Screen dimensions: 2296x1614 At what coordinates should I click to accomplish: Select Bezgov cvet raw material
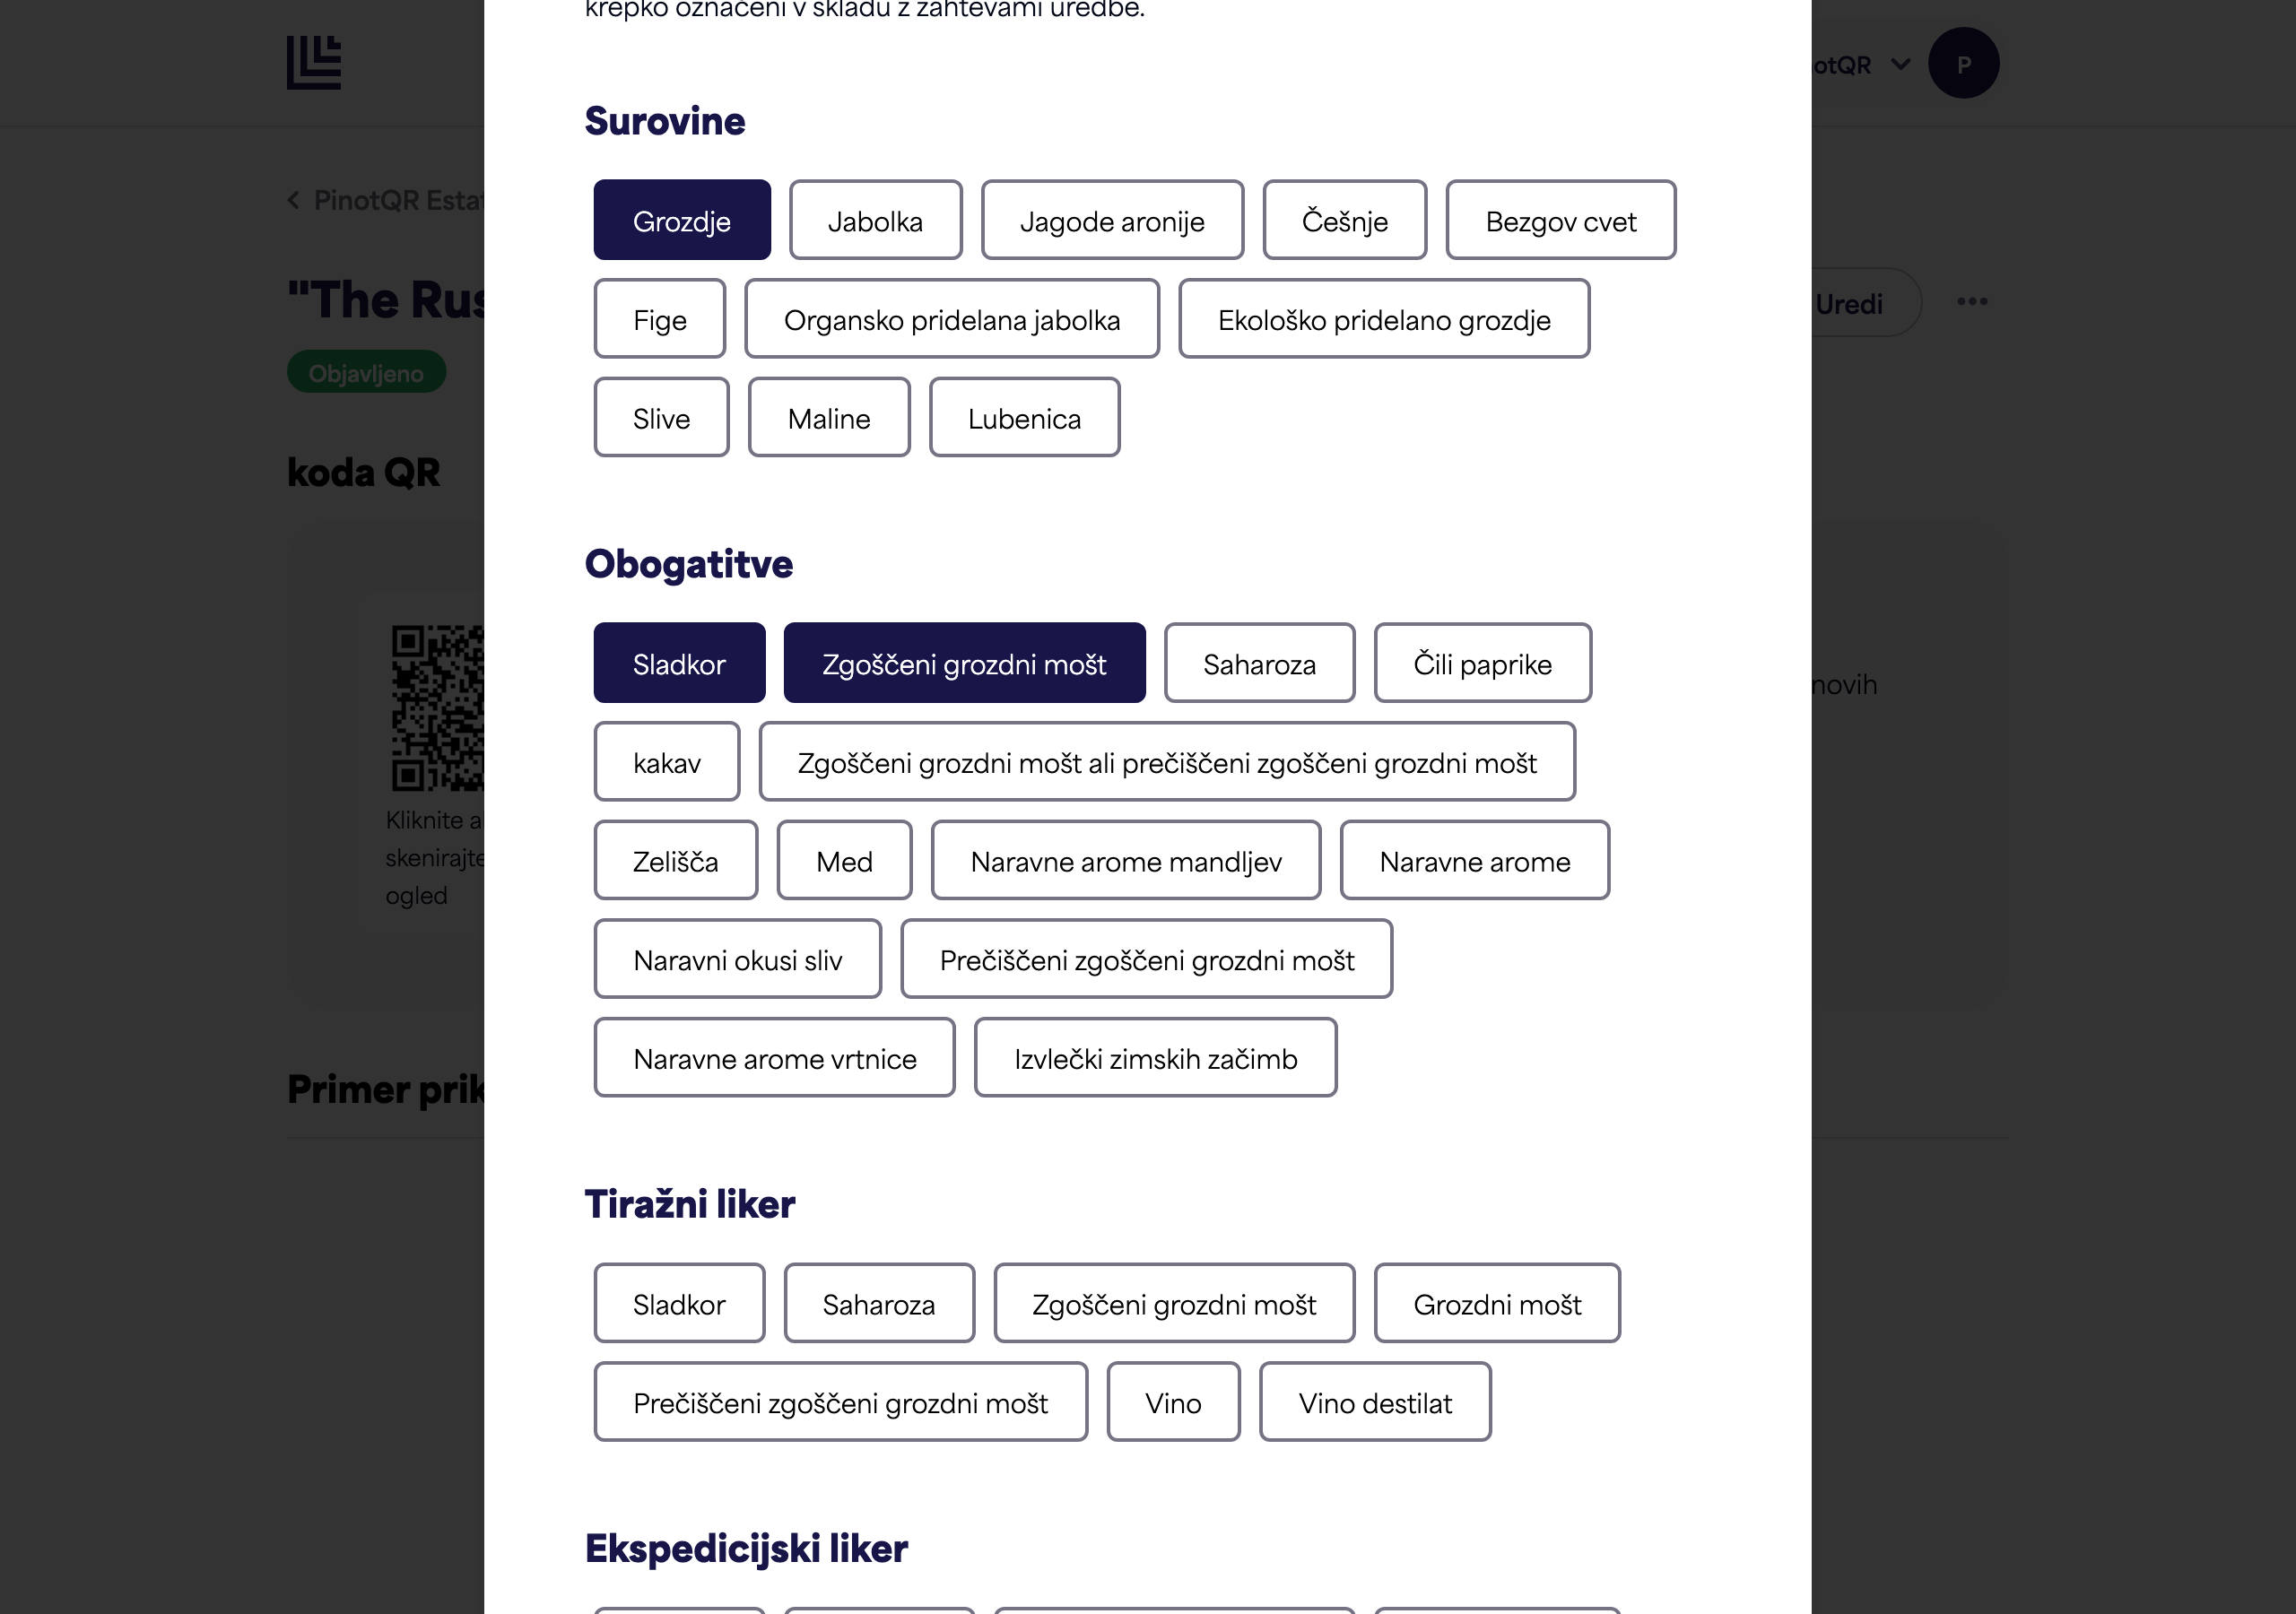click(1560, 220)
